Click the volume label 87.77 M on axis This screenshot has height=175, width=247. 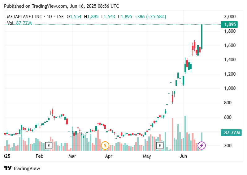coord(231,133)
